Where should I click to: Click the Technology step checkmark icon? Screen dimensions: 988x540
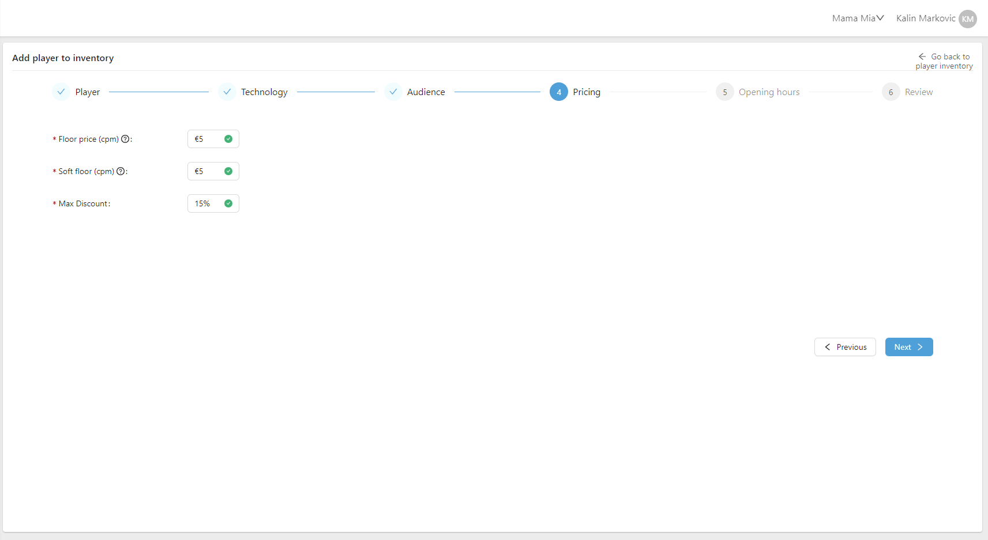[227, 92]
